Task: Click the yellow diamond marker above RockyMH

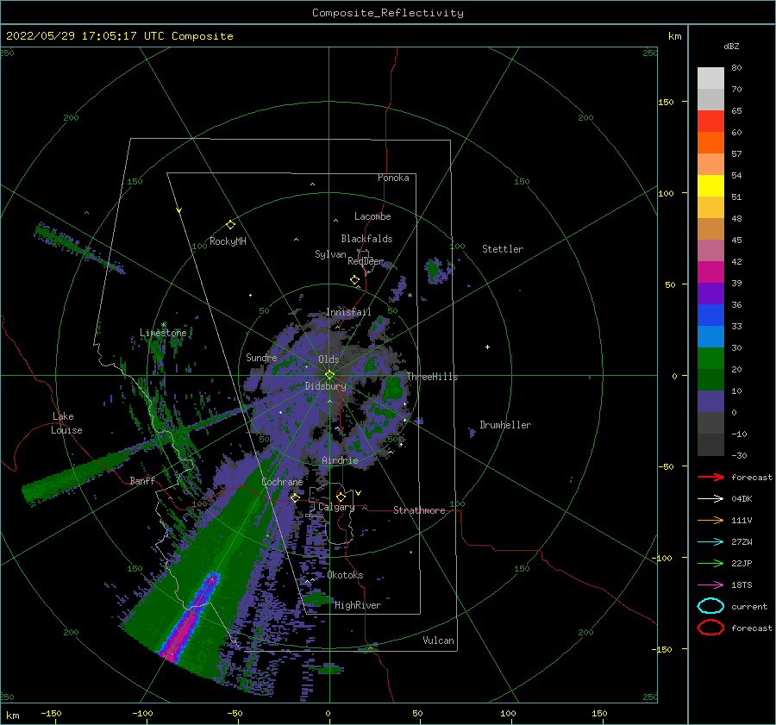Action: tap(230, 225)
